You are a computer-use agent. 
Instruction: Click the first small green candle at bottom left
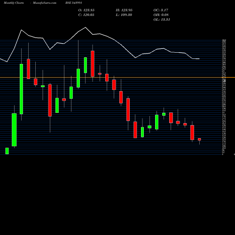pos(7,151)
